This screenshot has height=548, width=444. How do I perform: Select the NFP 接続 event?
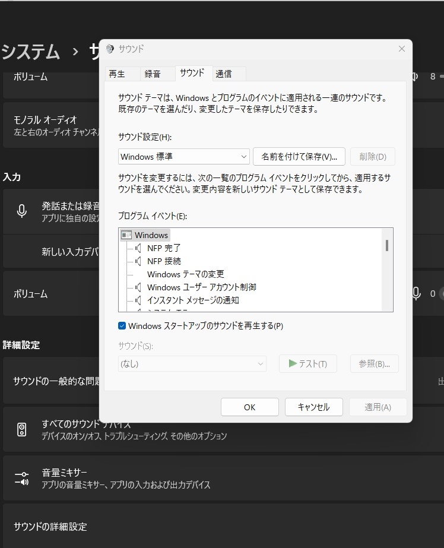click(164, 261)
